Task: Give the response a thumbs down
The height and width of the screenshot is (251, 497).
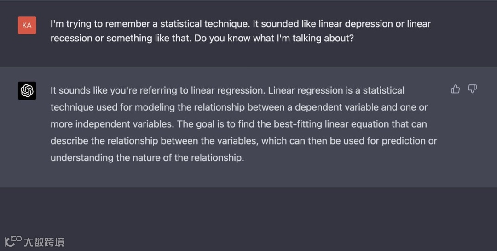Action: click(x=472, y=89)
